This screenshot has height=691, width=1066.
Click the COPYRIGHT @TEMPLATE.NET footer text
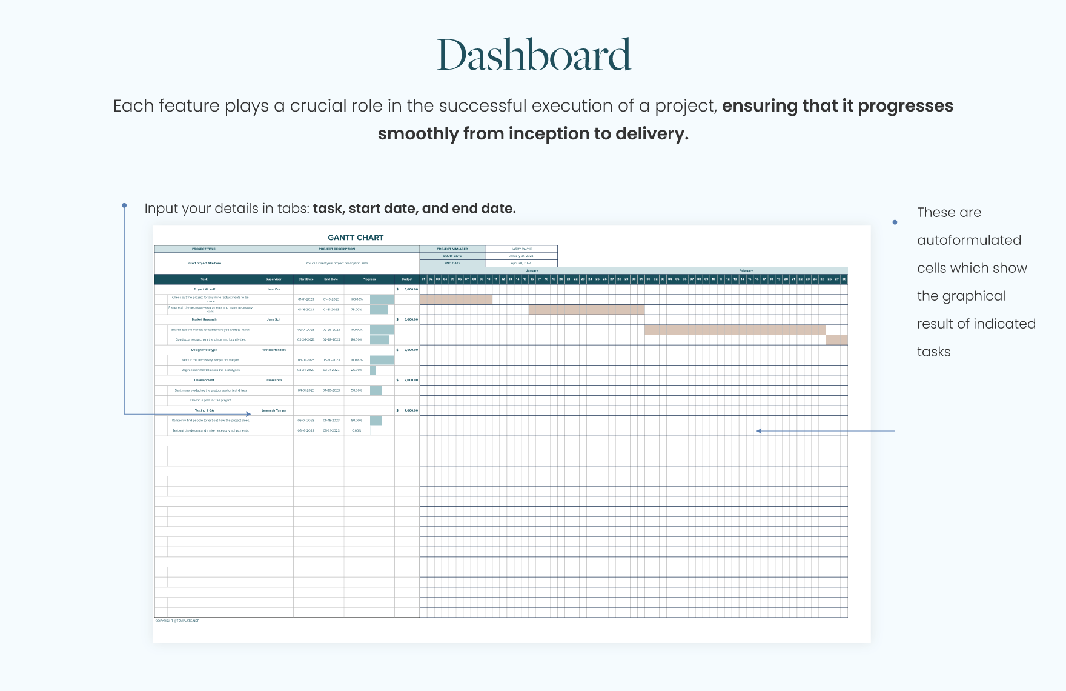pyautogui.click(x=179, y=621)
